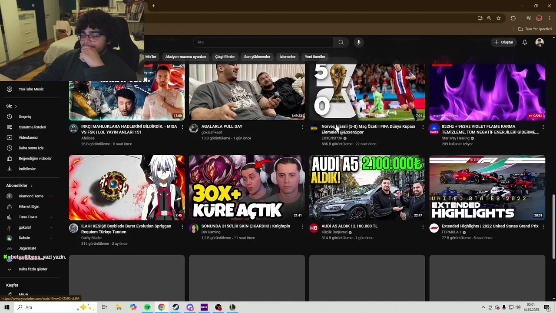Select the İzlenenler chip

288,57
